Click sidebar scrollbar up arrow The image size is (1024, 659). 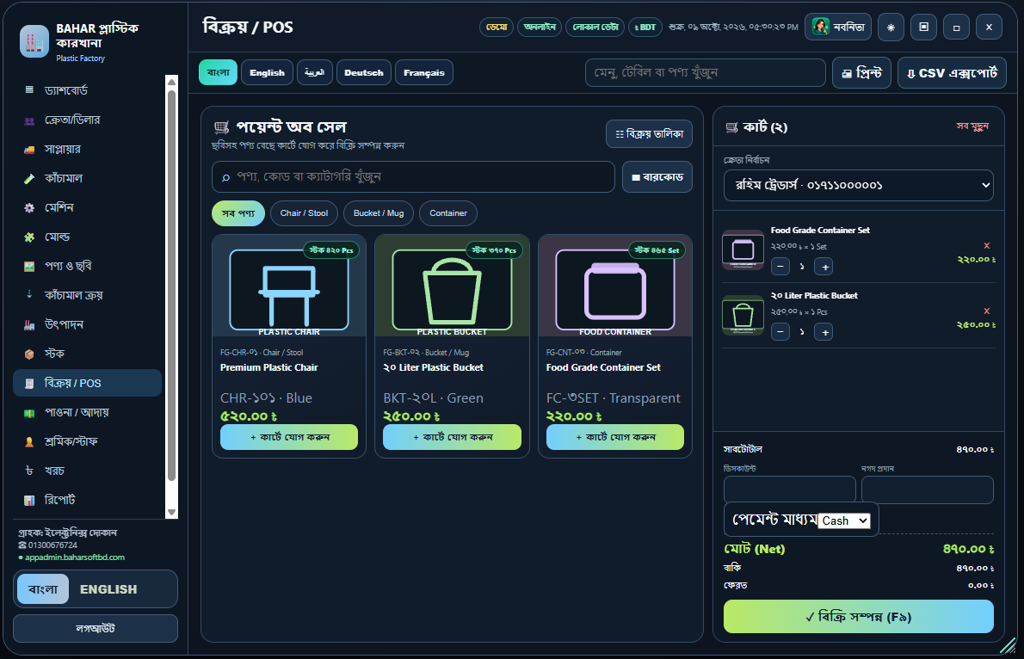pyautogui.click(x=172, y=82)
